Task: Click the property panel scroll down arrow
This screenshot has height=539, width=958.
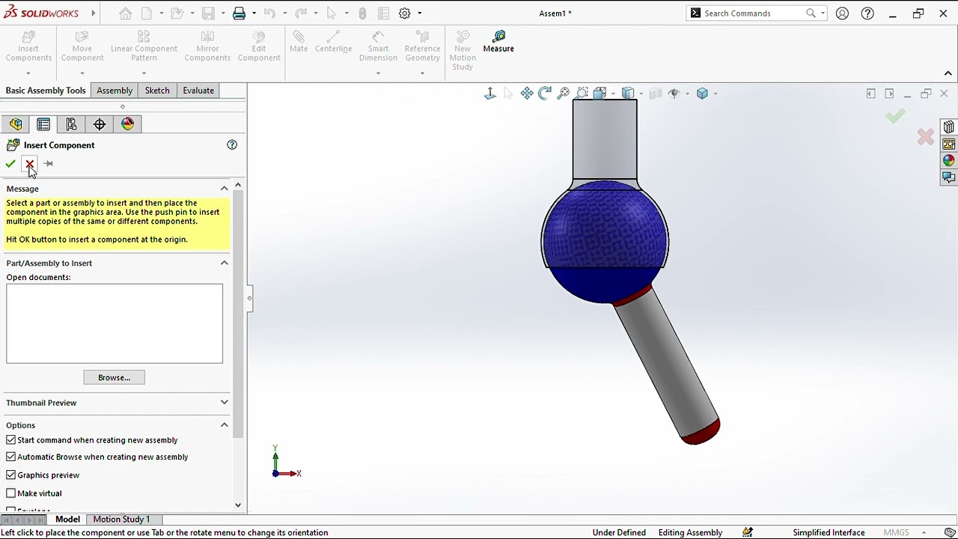Action: click(238, 505)
